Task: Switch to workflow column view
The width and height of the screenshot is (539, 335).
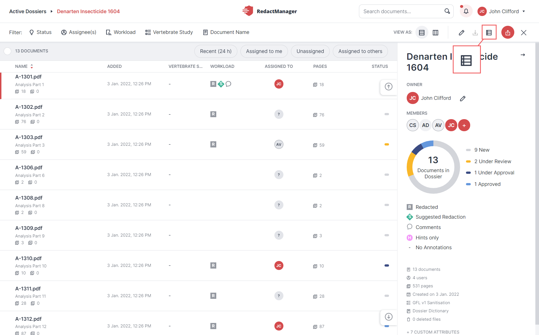Action: pyautogui.click(x=435, y=33)
